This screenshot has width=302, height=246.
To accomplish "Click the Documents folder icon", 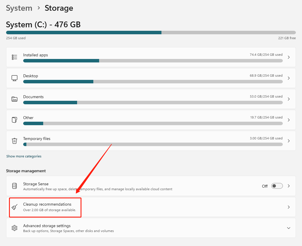I will (14, 99).
